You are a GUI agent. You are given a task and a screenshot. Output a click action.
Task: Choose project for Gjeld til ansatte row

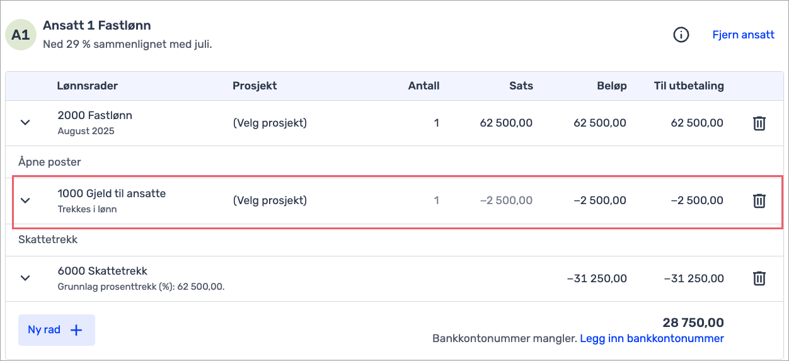pos(270,200)
